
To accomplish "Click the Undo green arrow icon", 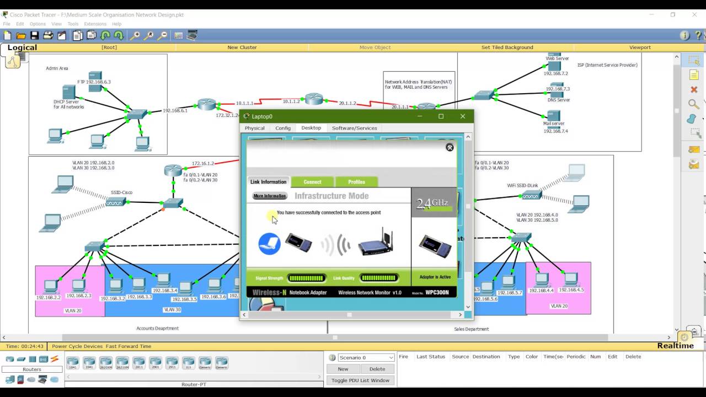I will [105, 35].
